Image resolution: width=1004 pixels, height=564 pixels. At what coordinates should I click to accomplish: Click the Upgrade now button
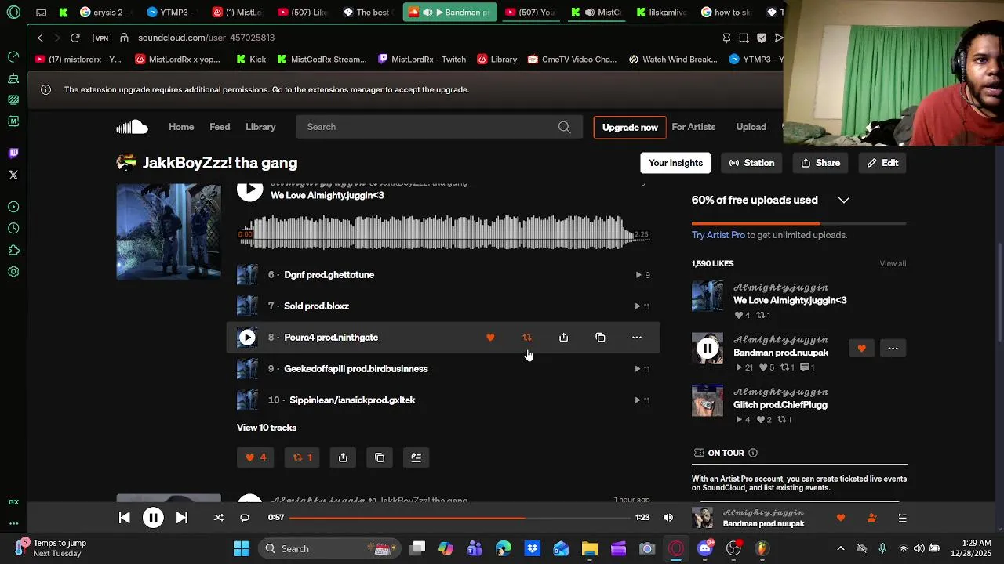tap(630, 127)
